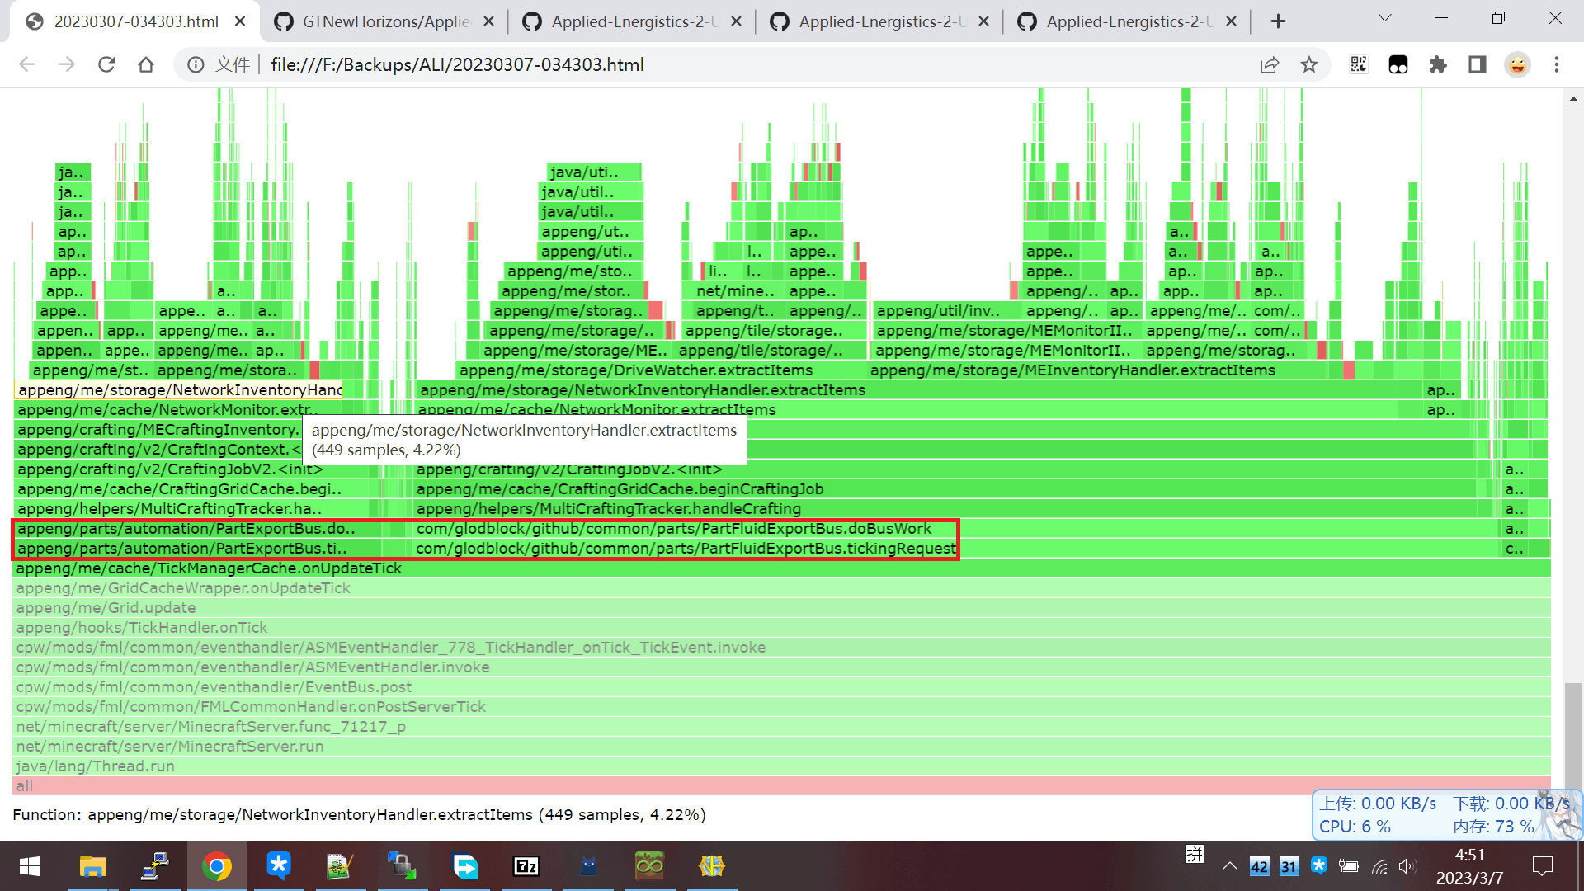Close the 20230307-034303.html tab
This screenshot has height=891, width=1584.
[240, 21]
